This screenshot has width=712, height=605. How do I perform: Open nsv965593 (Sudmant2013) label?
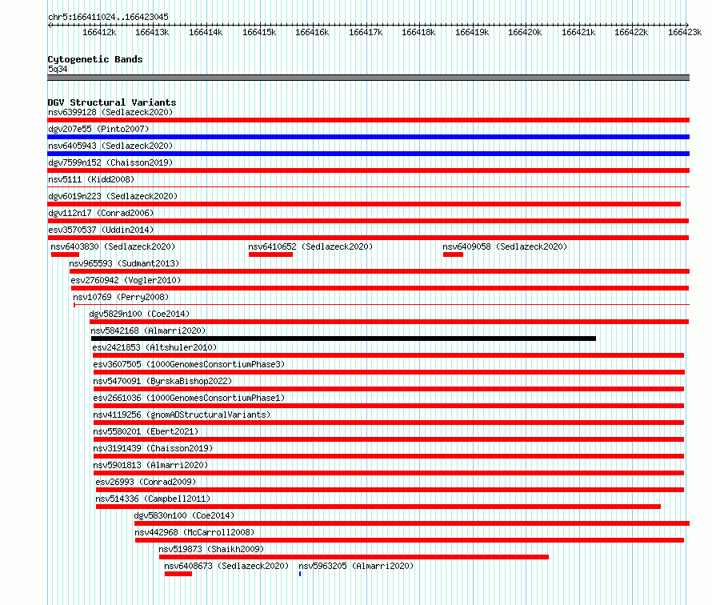(x=124, y=263)
